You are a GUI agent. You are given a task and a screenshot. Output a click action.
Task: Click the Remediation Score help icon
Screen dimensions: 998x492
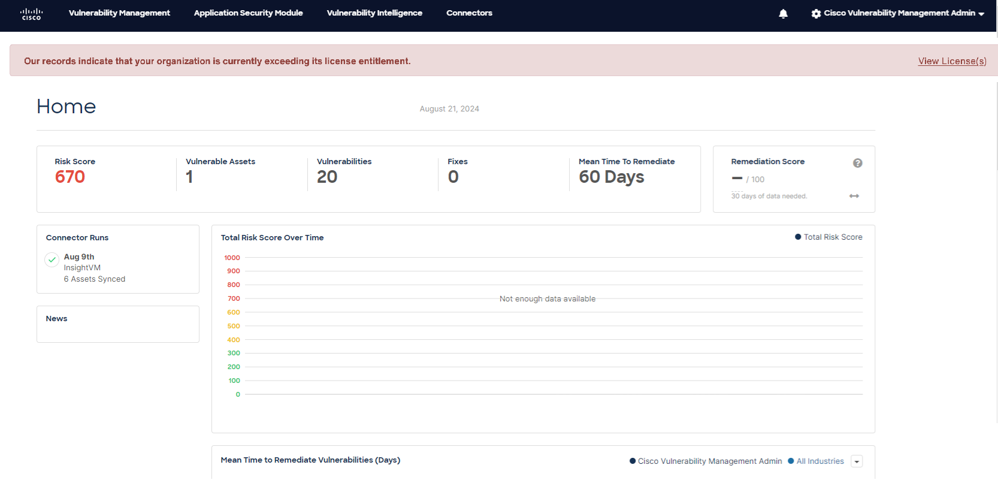point(857,163)
